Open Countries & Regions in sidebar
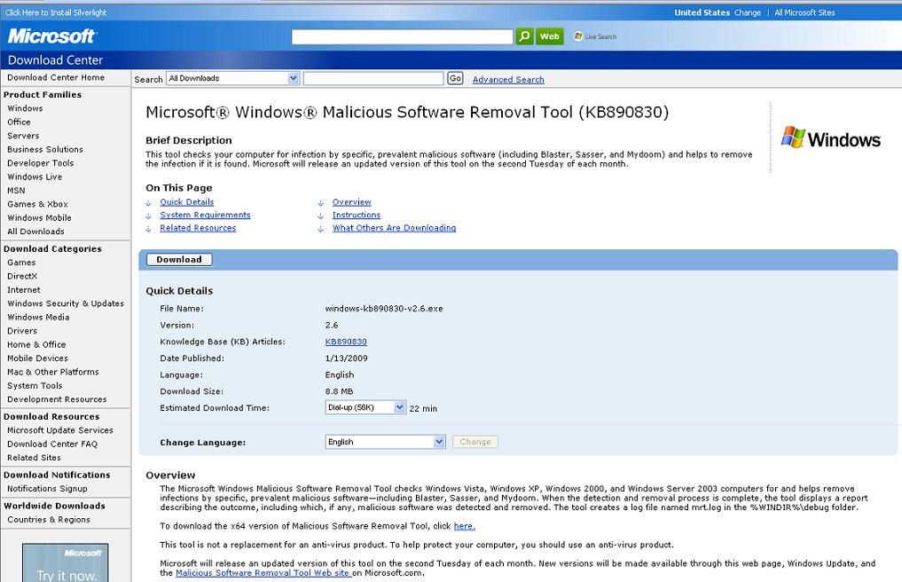Screen dimensions: 902x582 click(x=49, y=520)
